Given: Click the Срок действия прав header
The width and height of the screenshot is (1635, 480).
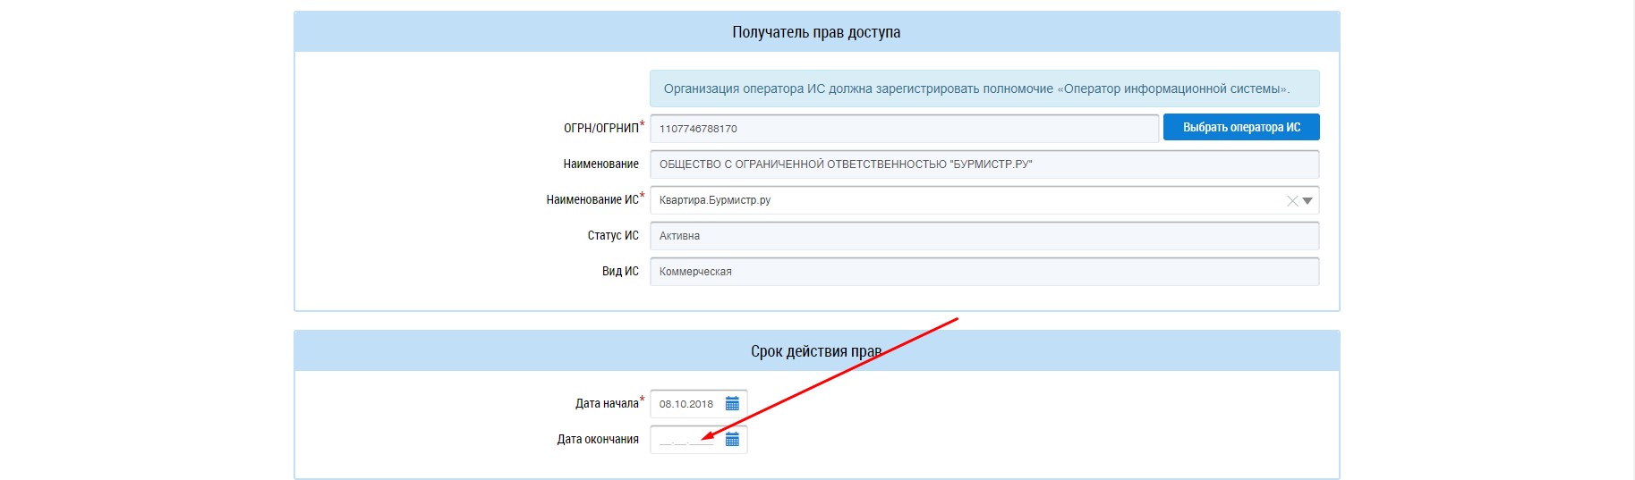Looking at the screenshot, I should (x=816, y=351).
